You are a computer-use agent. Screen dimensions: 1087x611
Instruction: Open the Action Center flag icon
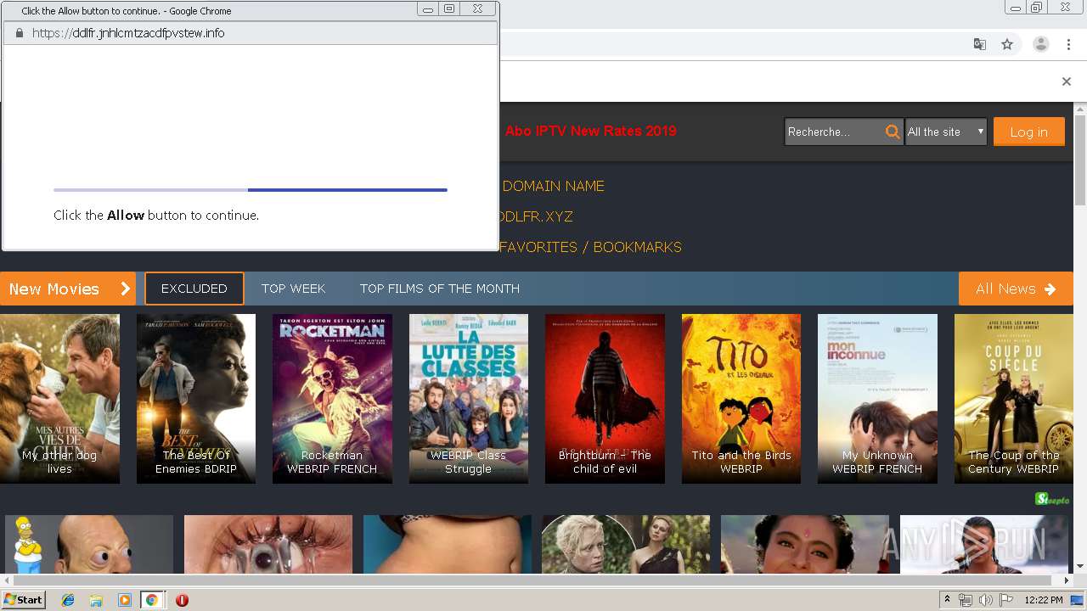[x=1006, y=600]
